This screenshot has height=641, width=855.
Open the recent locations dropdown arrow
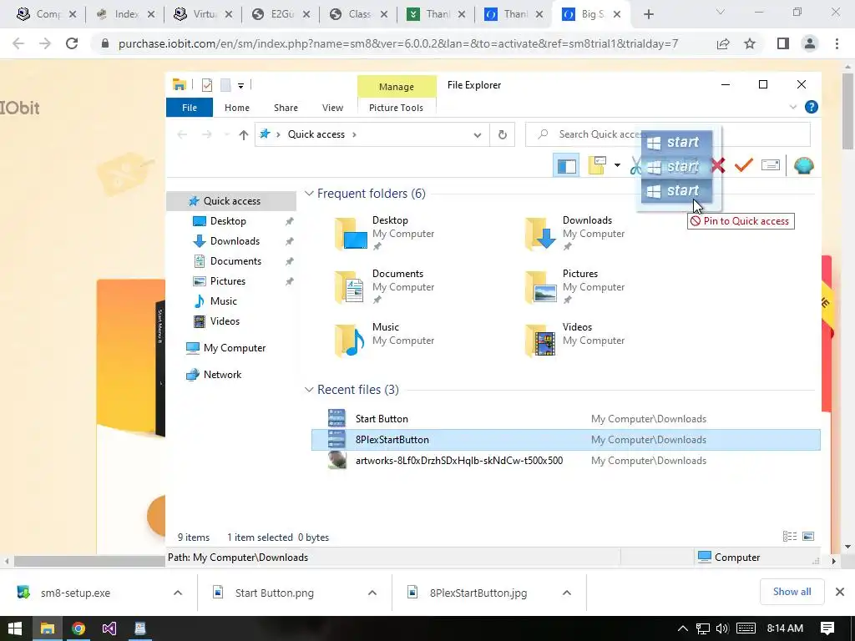226,134
